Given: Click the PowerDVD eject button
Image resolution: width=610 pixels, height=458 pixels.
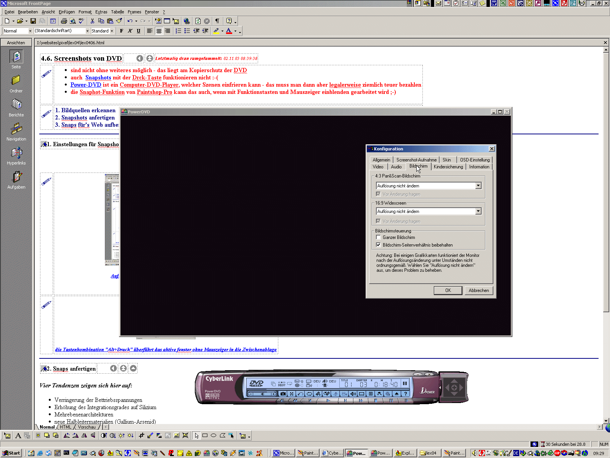Looking at the screenshot, I should pyautogui.click(x=396, y=393).
